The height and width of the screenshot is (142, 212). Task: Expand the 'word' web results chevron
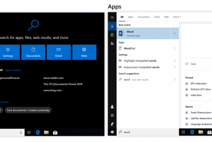click(174, 79)
